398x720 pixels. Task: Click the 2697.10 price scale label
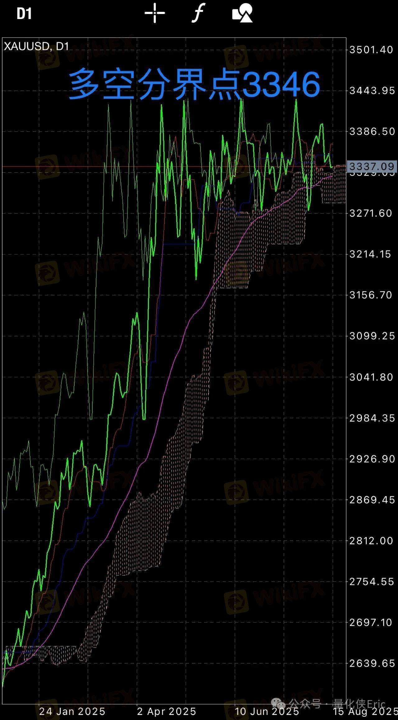point(371,623)
